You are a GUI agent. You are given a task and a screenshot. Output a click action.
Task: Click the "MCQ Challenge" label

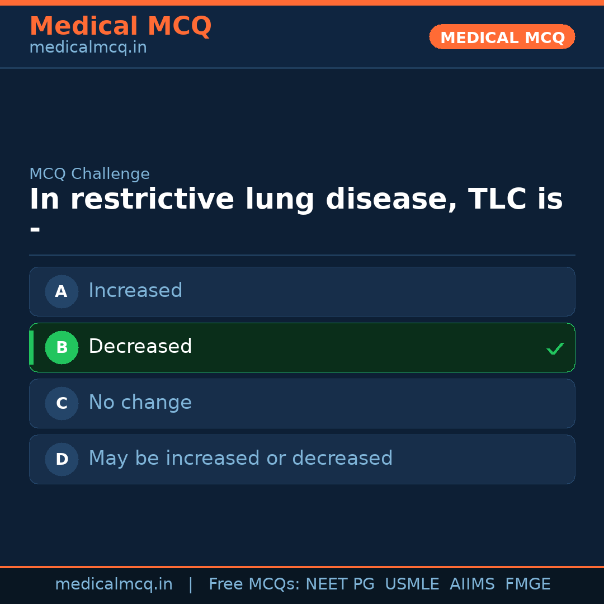click(89, 174)
